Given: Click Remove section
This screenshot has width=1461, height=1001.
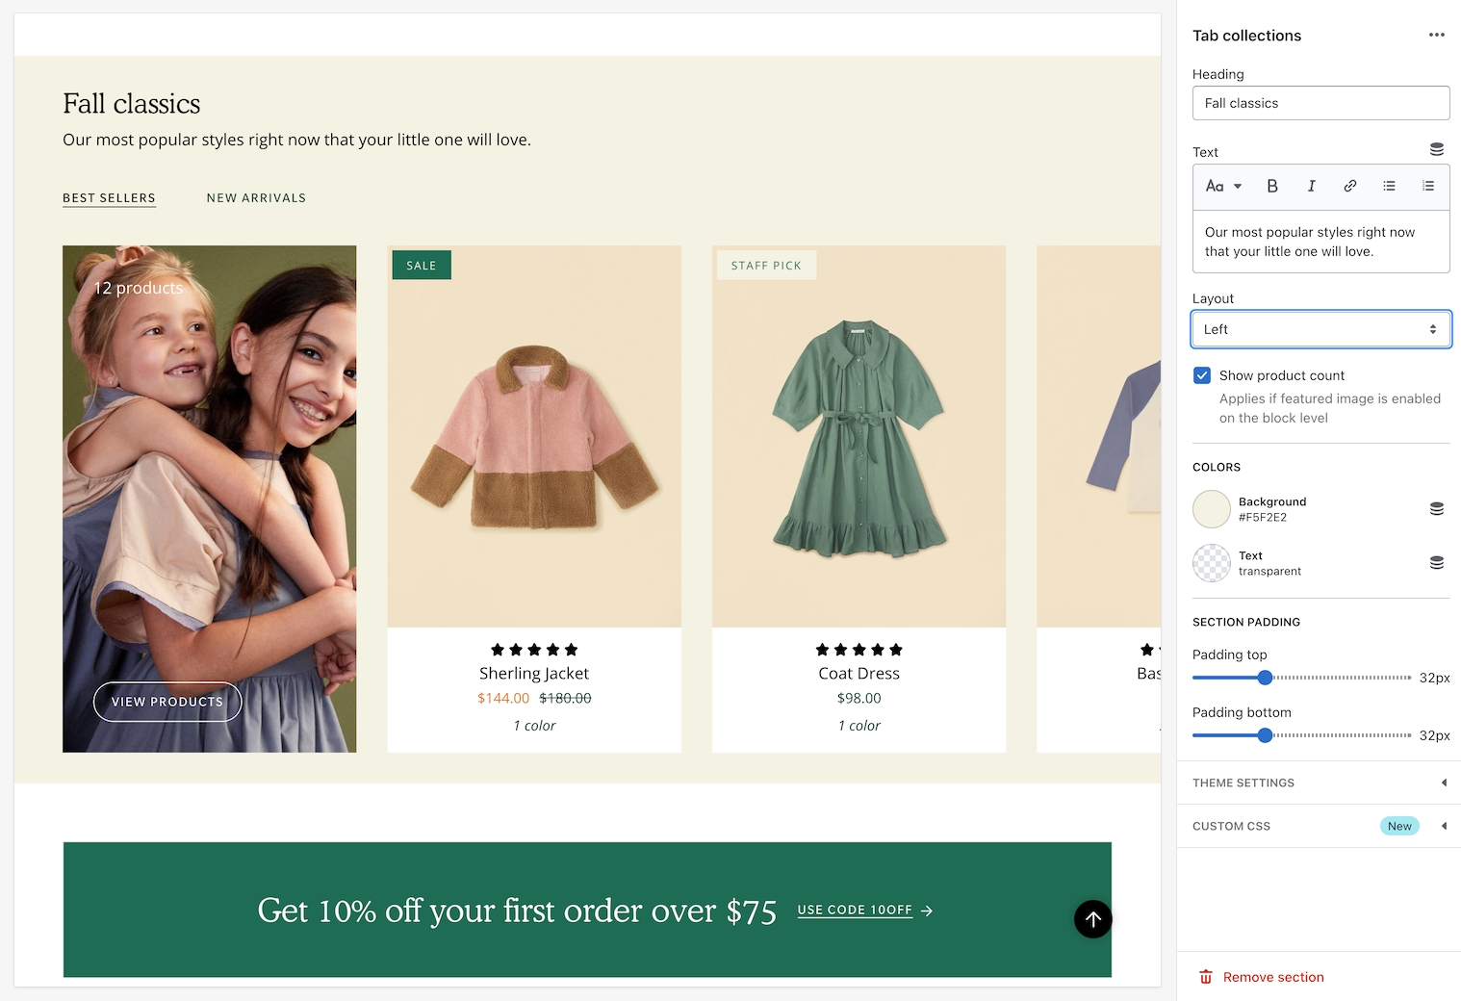Looking at the screenshot, I should pos(1272,977).
